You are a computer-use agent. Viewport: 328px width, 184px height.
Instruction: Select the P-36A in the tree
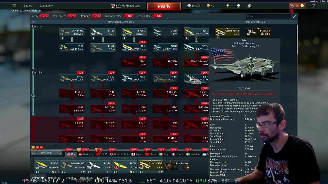[x=103, y=32]
